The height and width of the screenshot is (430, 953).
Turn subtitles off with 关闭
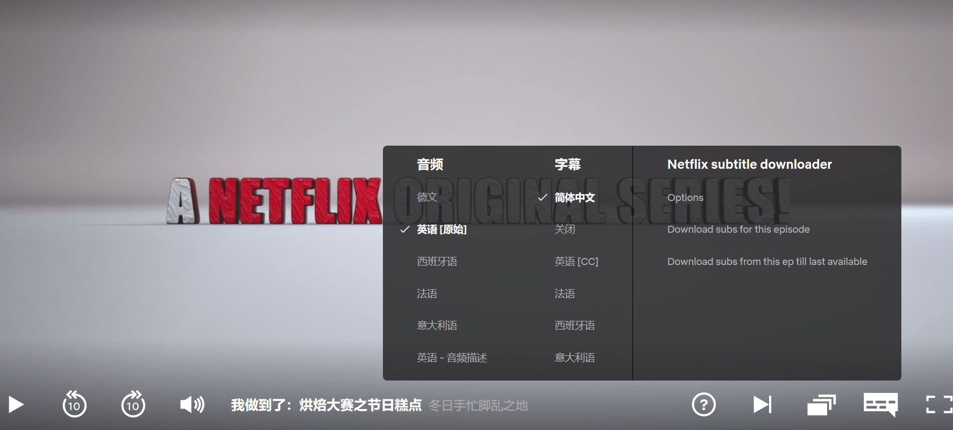565,230
